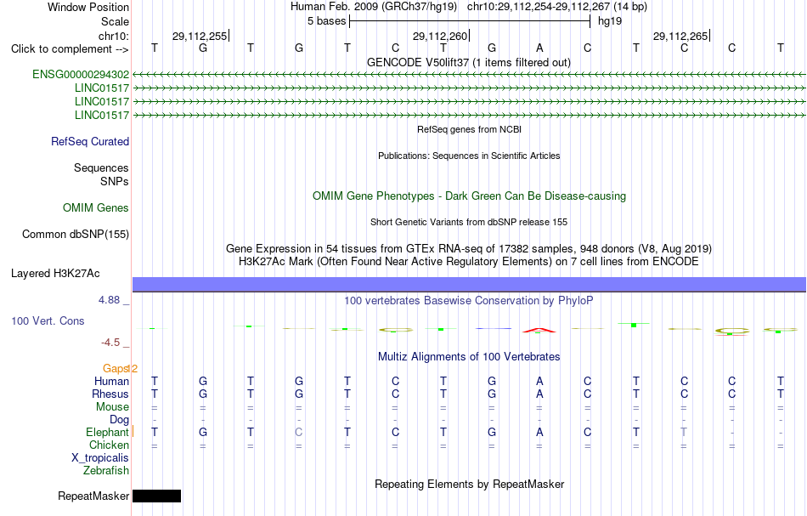
Task: Click the black RepeatMasker element bar
Action: point(157,496)
